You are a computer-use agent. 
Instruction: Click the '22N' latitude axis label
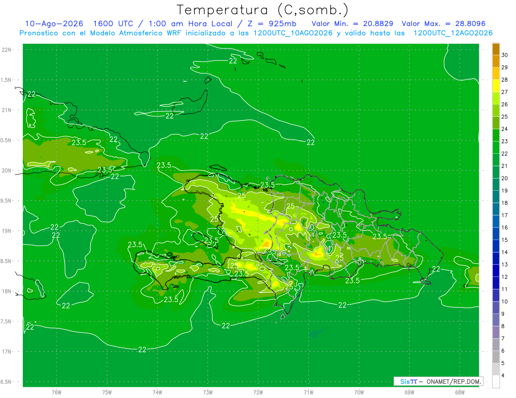(7, 49)
